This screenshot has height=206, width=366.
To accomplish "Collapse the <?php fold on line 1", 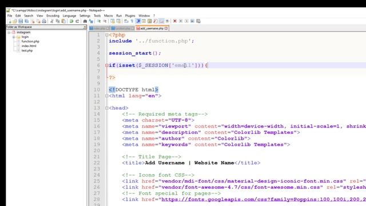I will [x=107, y=35].
